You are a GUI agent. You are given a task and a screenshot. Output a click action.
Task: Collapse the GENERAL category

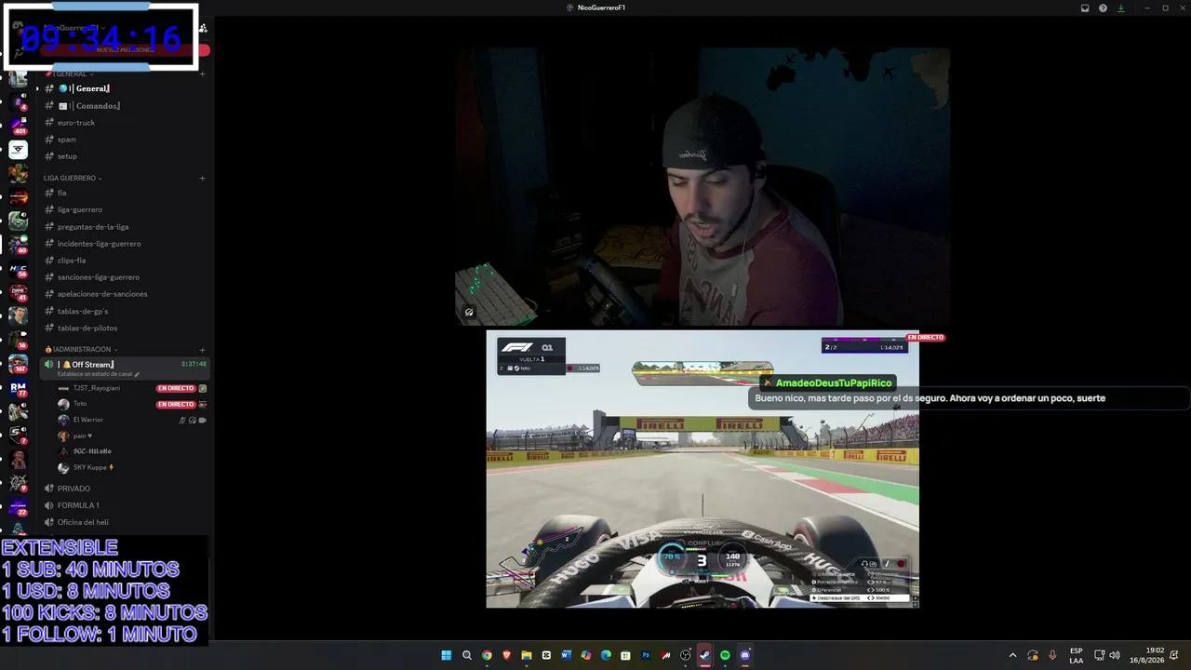[x=70, y=74]
